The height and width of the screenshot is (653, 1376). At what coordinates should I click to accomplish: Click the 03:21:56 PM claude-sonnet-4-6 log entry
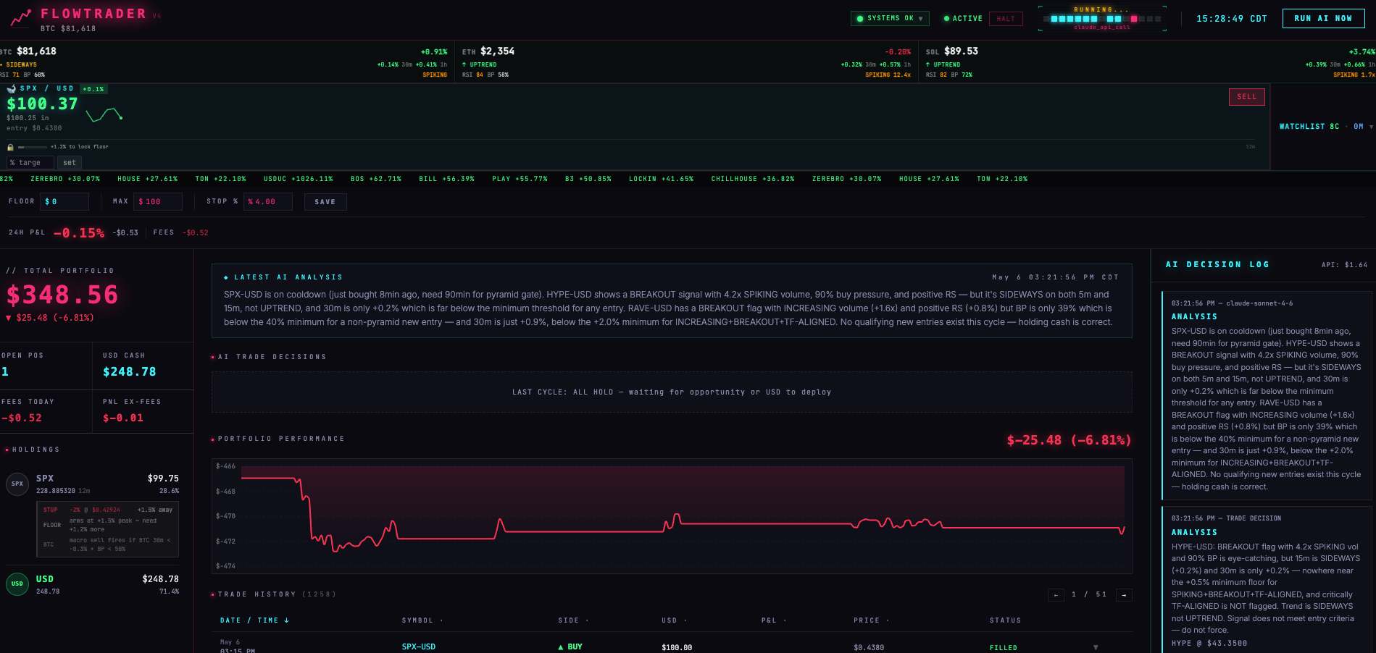[1267, 394]
